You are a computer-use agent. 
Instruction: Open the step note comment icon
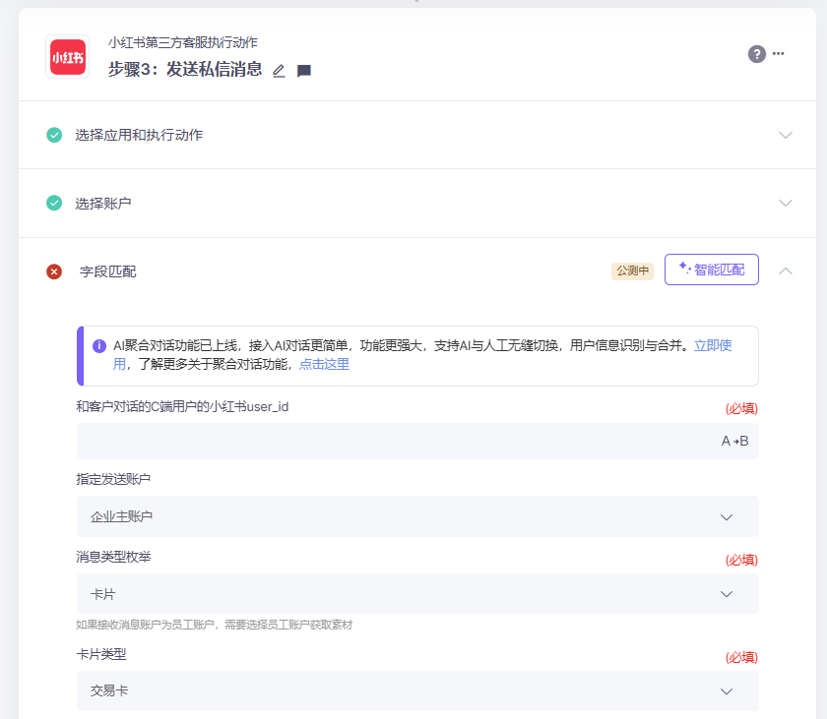(304, 71)
